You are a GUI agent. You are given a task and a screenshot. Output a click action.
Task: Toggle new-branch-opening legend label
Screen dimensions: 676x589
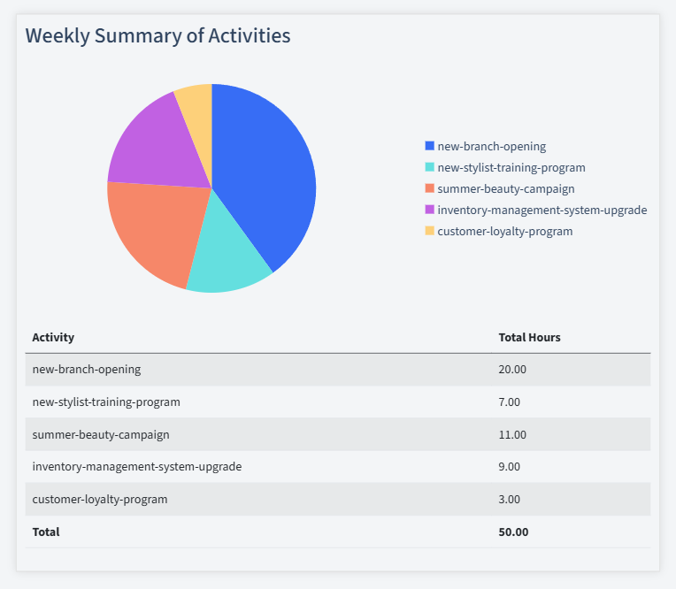pos(491,147)
